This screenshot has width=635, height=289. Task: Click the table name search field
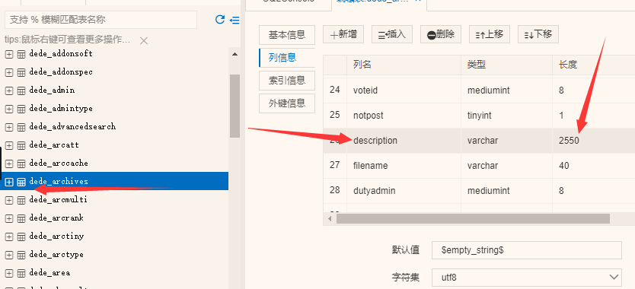[x=101, y=20]
